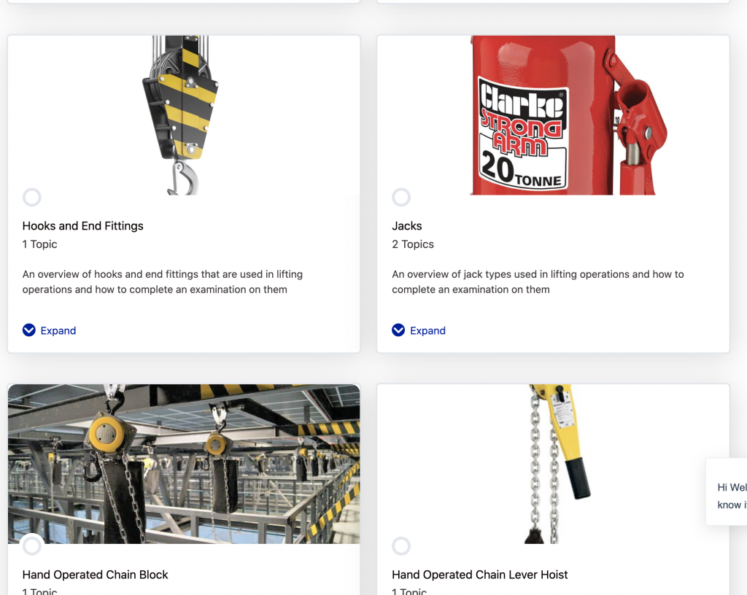Screen dimensions: 747x595
Task: Click the blue chevron next to Jacks Expand link
Action: click(x=398, y=330)
